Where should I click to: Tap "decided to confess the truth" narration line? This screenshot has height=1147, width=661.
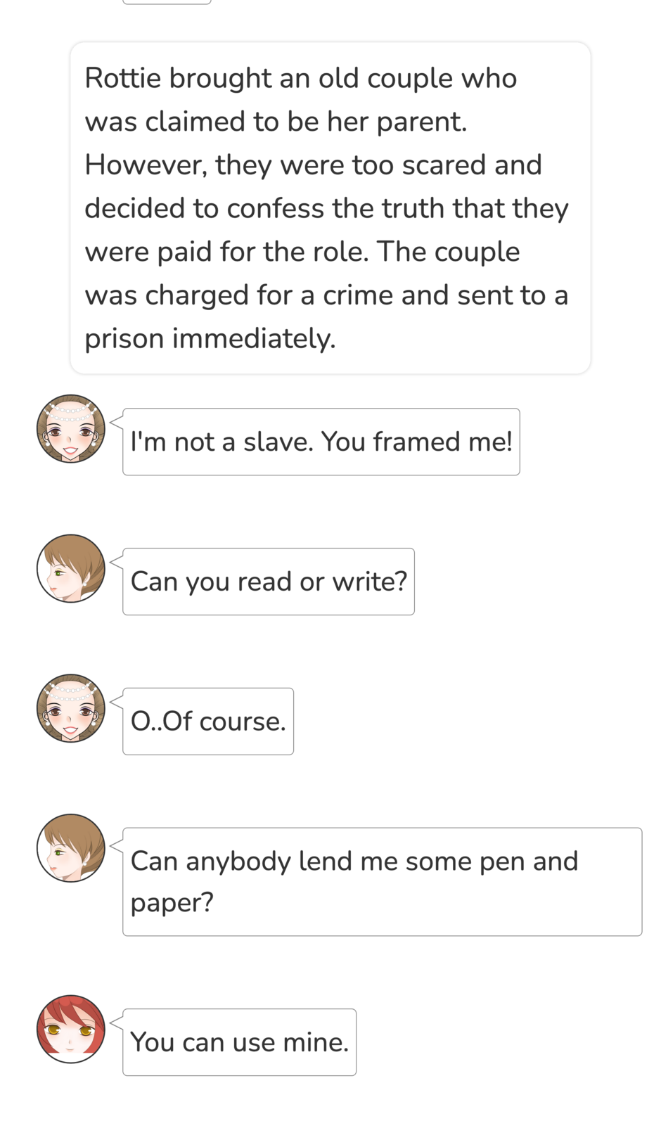pyautogui.click(x=326, y=209)
